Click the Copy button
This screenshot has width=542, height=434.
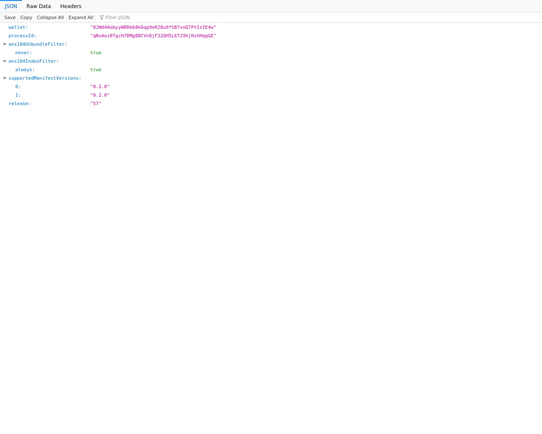pos(26,17)
